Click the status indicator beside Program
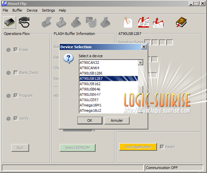The image size is (207, 173). click(8, 96)
